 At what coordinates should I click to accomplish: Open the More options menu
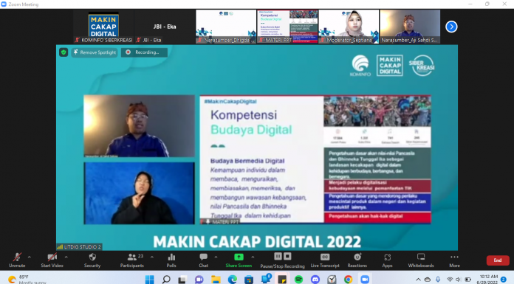[x=454, y=260]
